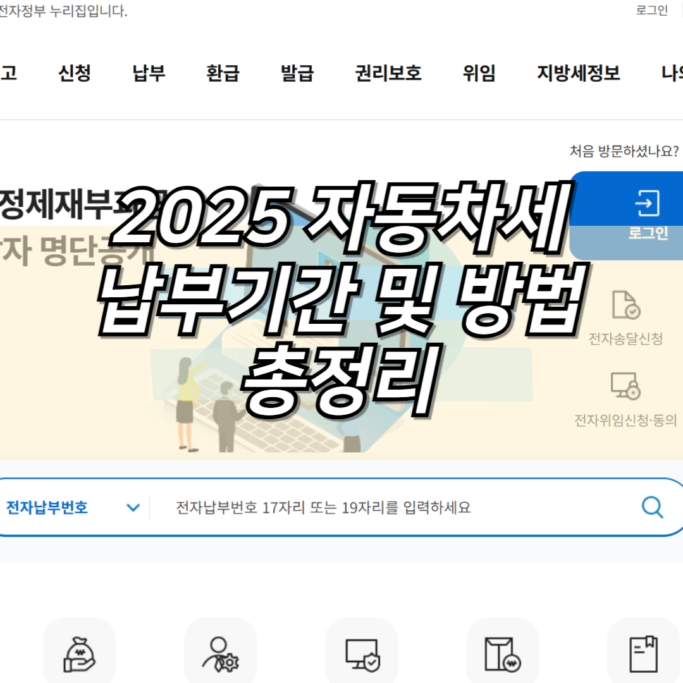Open the 환급 menu
This screenshot has height=683, width=683.
(x=223, y=73)
